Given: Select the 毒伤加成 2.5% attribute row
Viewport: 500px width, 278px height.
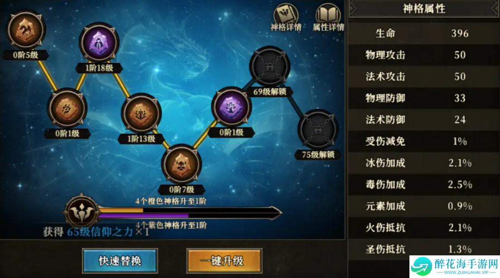Looking at the screenshot, I should [x=424, y=184].
